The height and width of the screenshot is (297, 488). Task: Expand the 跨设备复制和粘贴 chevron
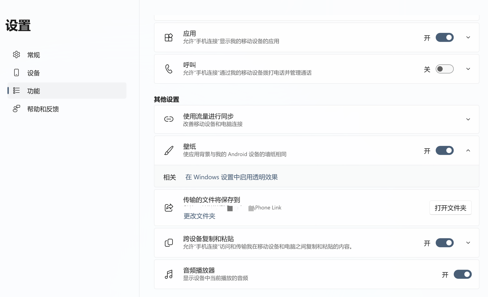pyautogui.click(x=468, y=243)
